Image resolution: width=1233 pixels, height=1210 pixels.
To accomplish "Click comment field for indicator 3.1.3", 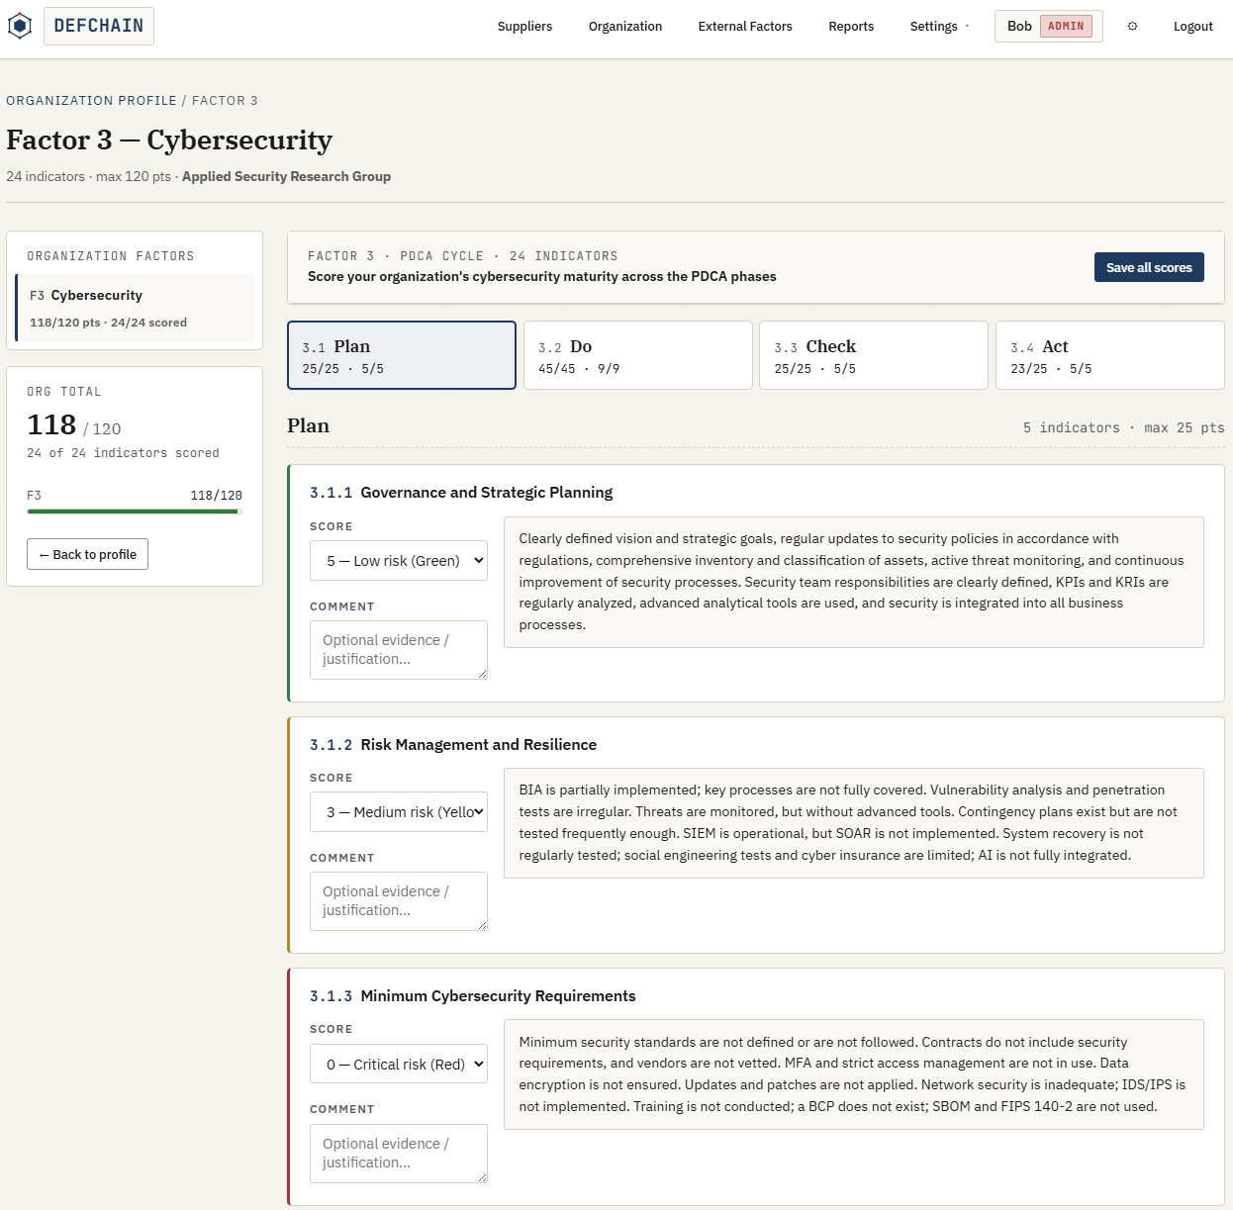I will click(x=399, y=1154).
